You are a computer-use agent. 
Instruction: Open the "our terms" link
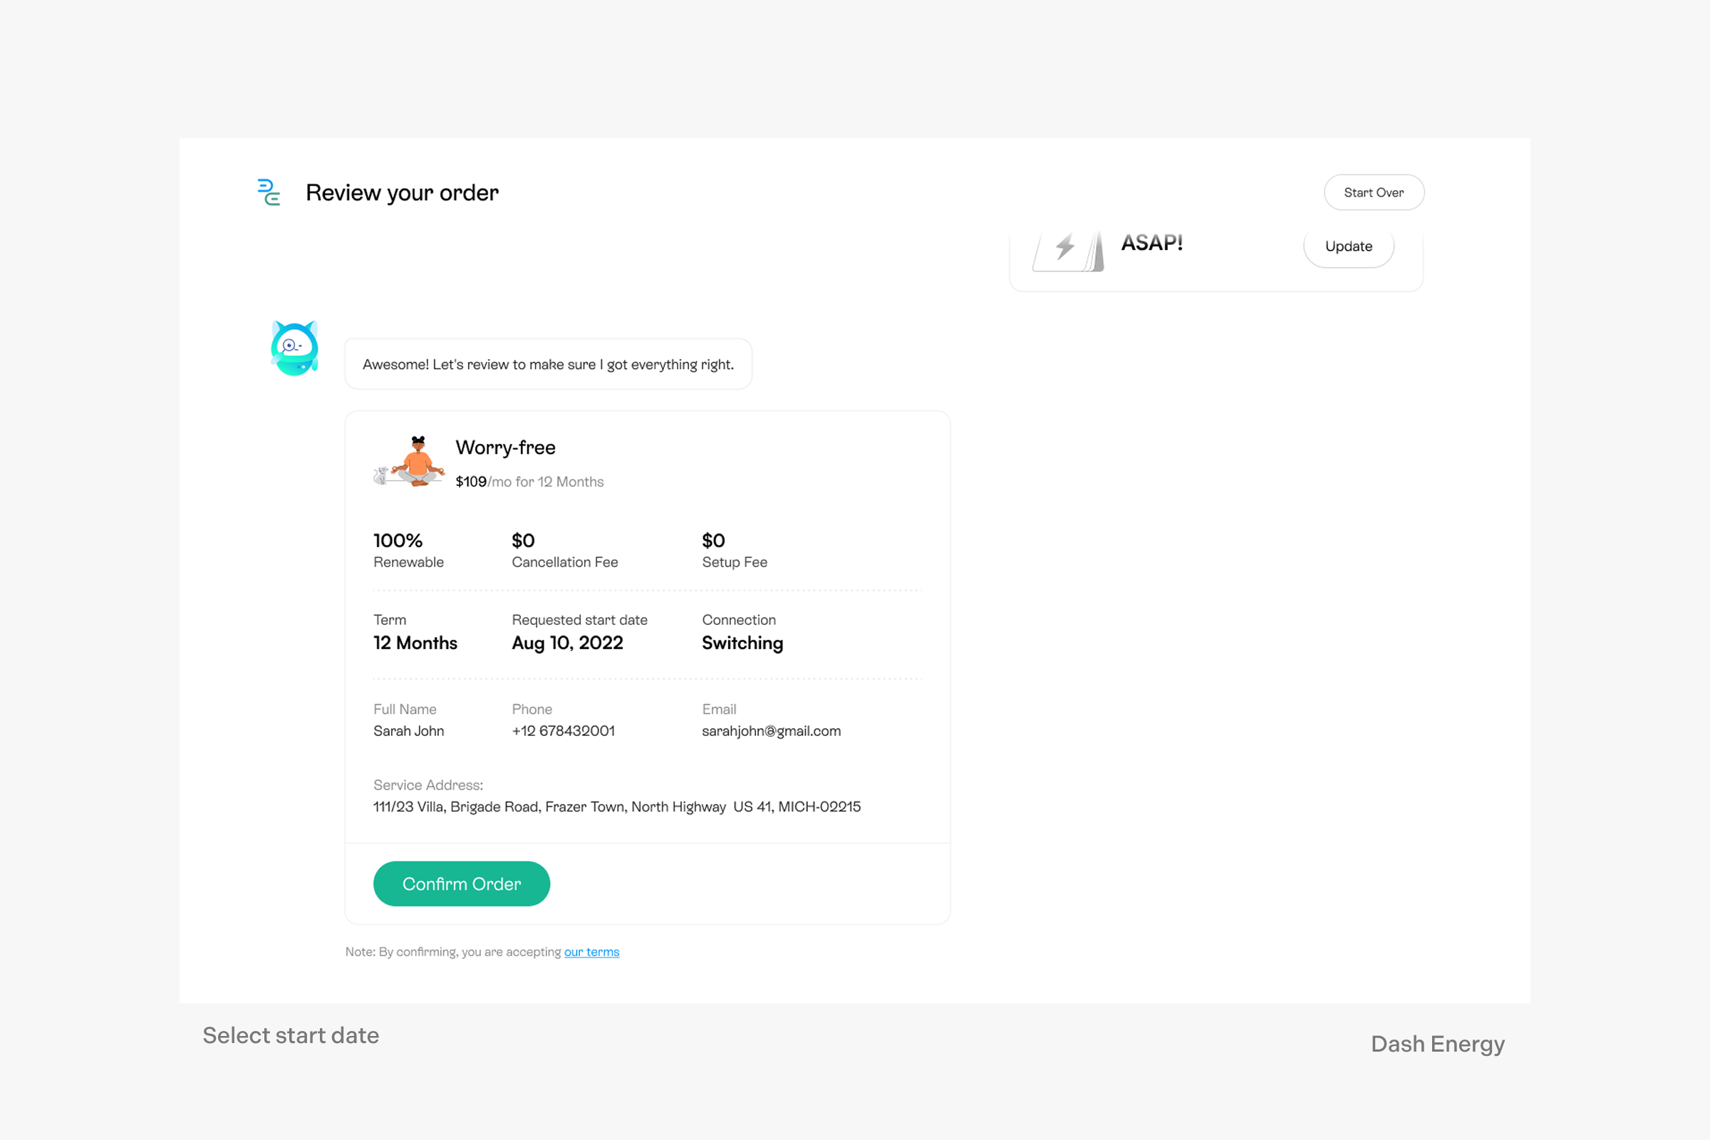[591, 952]
